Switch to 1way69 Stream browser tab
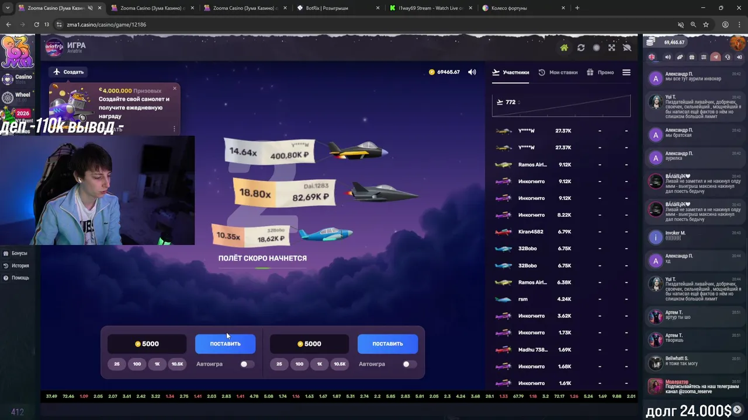The width and height of the screenshot is (748, 420). click(431, 8)
